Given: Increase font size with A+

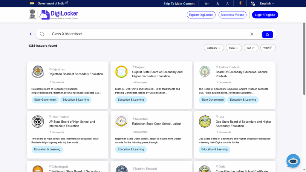Looking at the screenshot, I should (207, 4).
